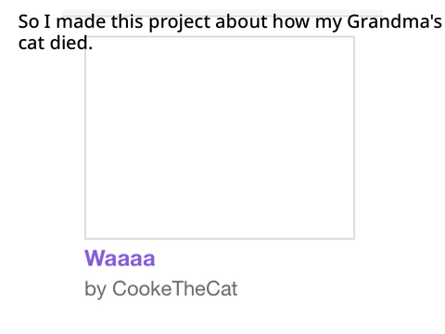Click the words "cat died." in the post

[x=56, y=43]
